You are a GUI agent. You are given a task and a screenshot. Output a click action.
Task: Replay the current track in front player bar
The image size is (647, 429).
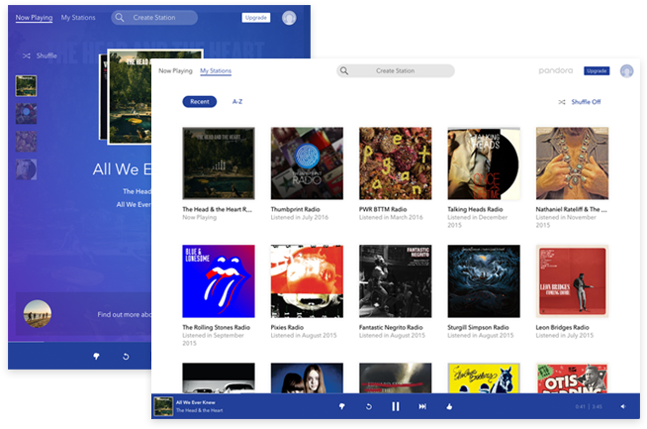[368, 406]
